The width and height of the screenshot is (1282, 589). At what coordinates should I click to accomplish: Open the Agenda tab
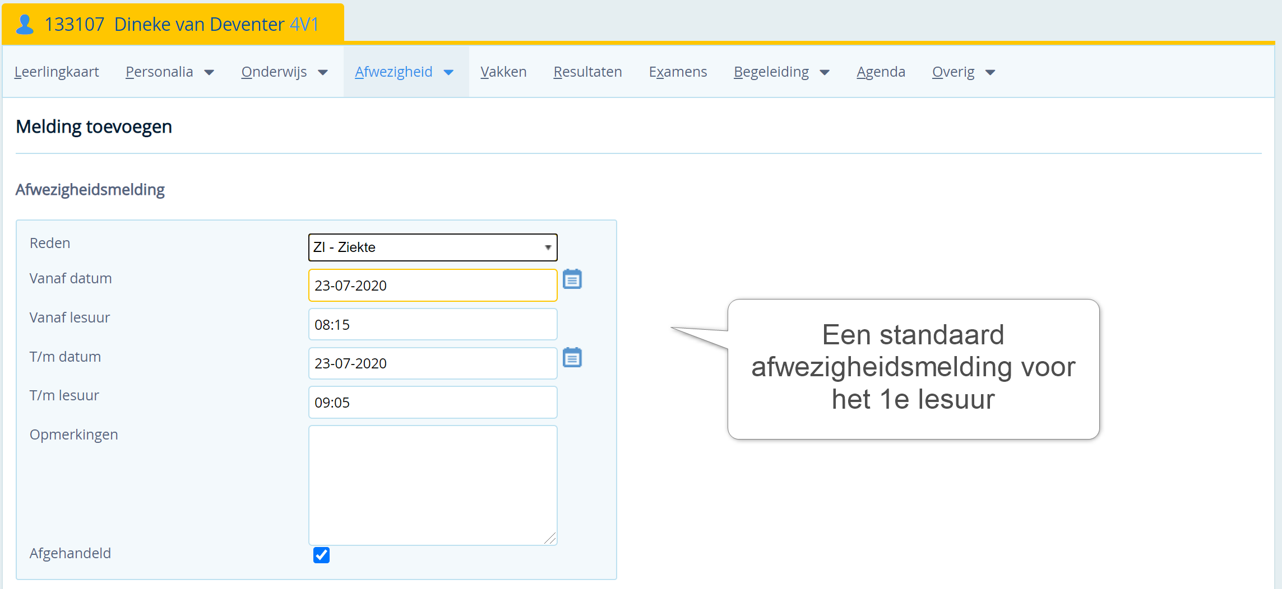pos(881,72)
